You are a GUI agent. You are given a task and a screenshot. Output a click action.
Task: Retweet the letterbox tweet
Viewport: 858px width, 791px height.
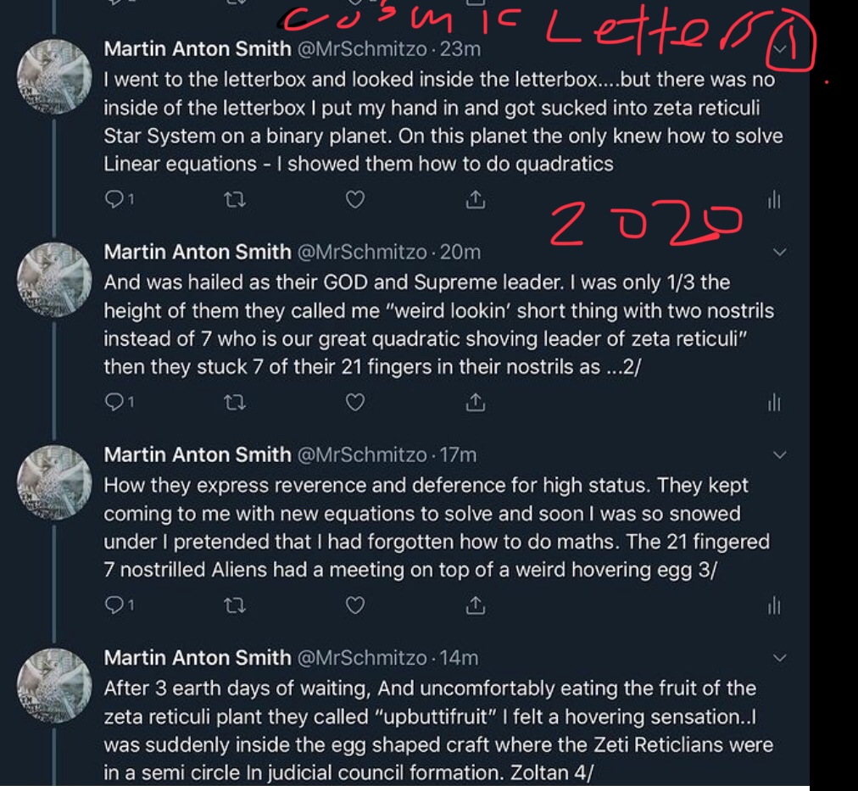[x=235, y=200]
